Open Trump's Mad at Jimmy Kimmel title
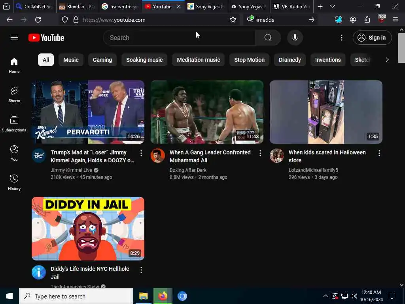Viewport: 405px width, 304px height. point(93,156)
